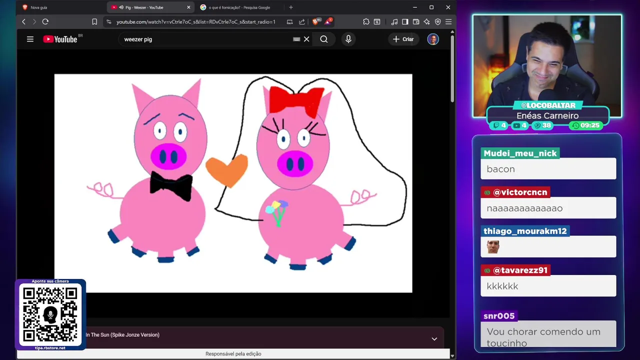Click the pig wedding video player
The image size is (640, 360).
233,183
